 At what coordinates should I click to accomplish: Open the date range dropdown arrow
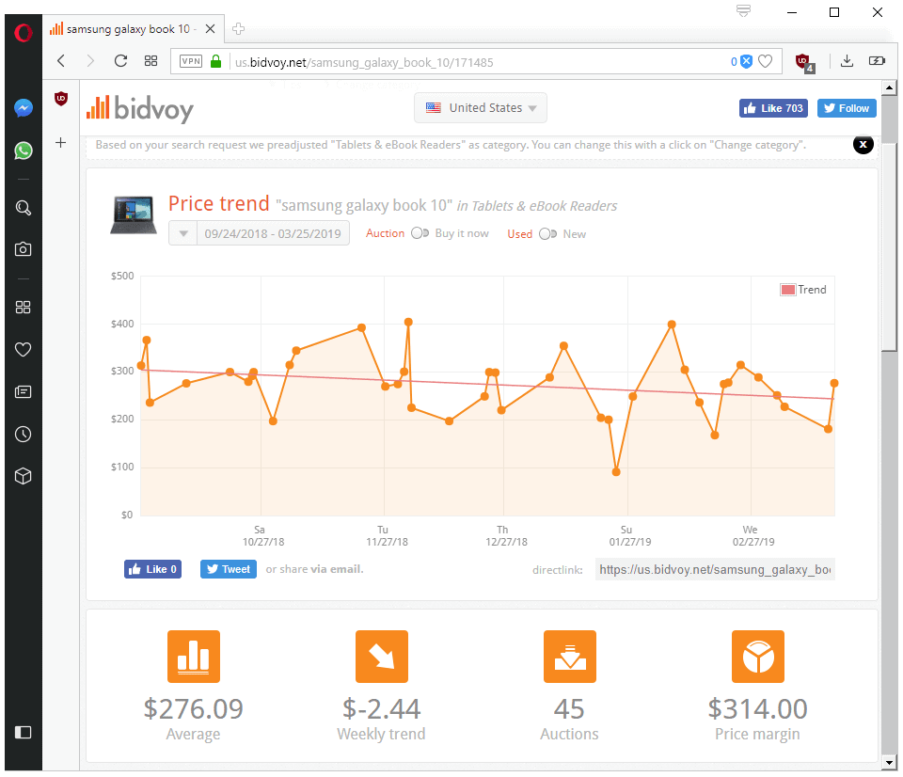[183, 234]
